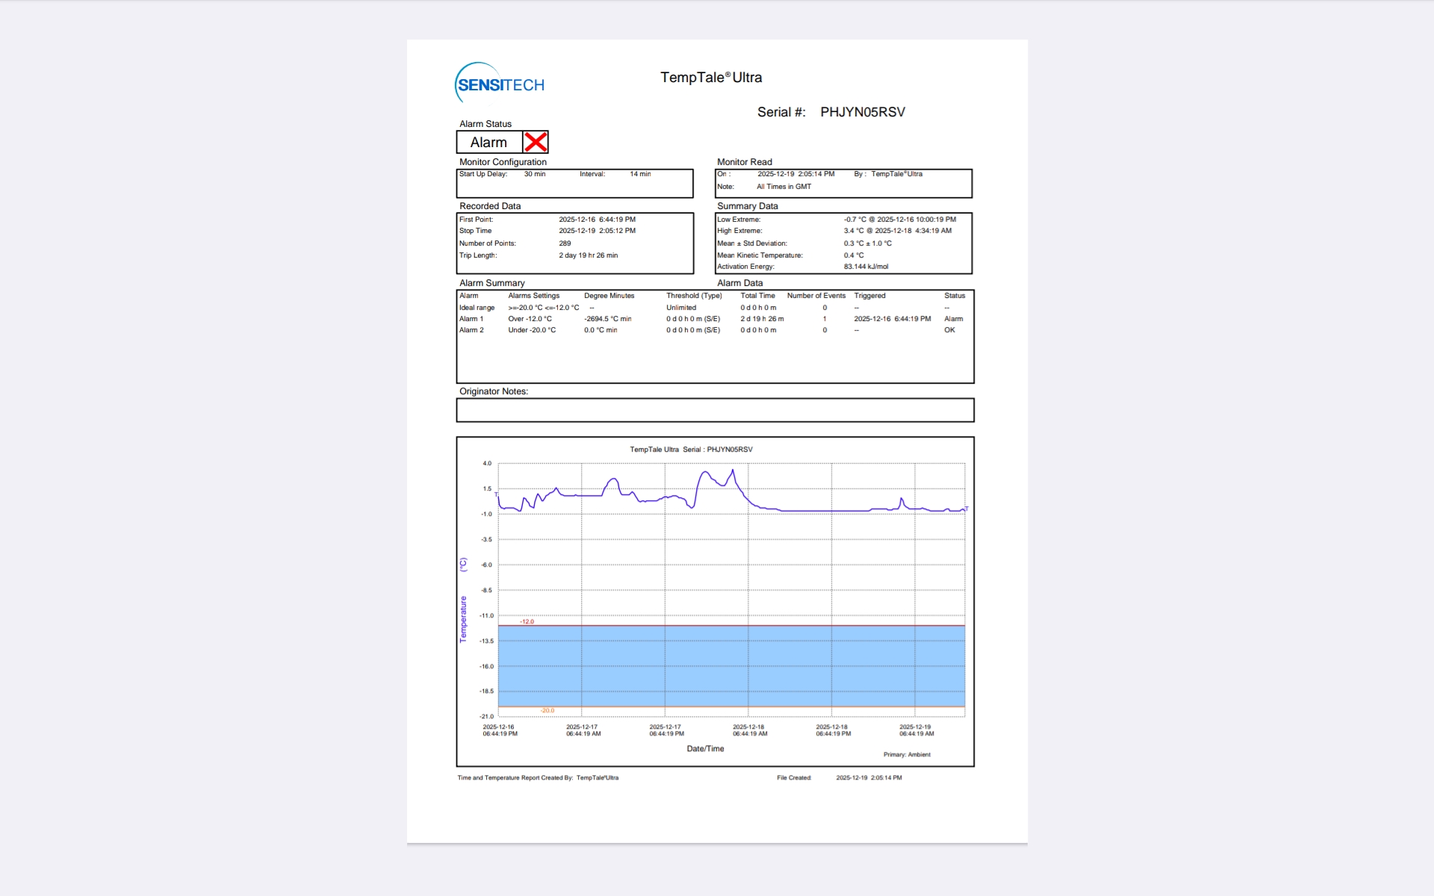1434x896 pixels.
Task: Click the Primary: Ambient legend text
Action: coord(907,754)
